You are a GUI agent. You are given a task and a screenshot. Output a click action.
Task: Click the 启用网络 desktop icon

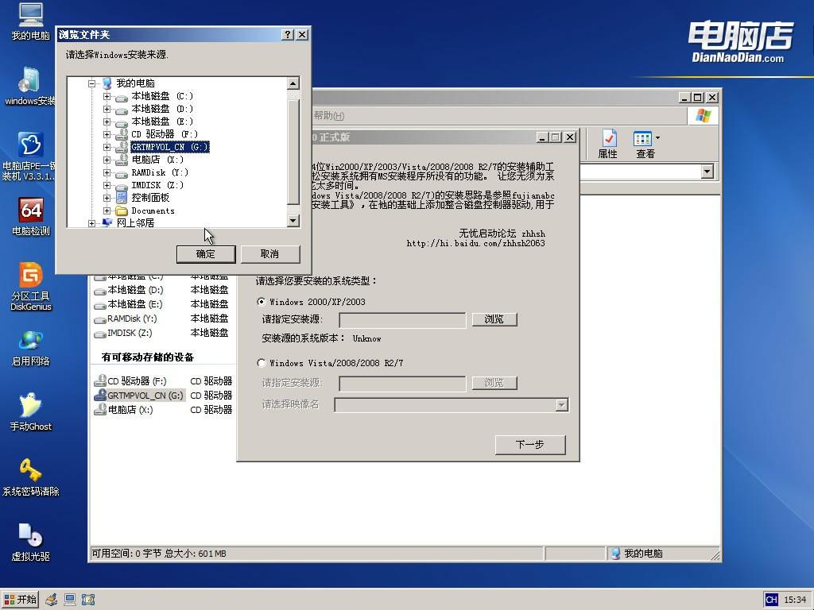click(x=31, y=348)
